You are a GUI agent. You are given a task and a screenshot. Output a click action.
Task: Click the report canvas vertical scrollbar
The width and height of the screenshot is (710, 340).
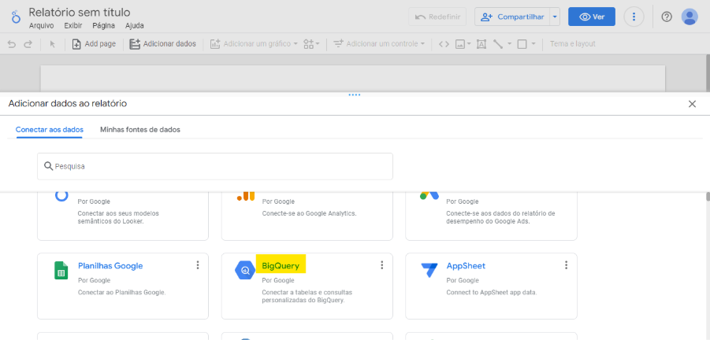[708, 72]
